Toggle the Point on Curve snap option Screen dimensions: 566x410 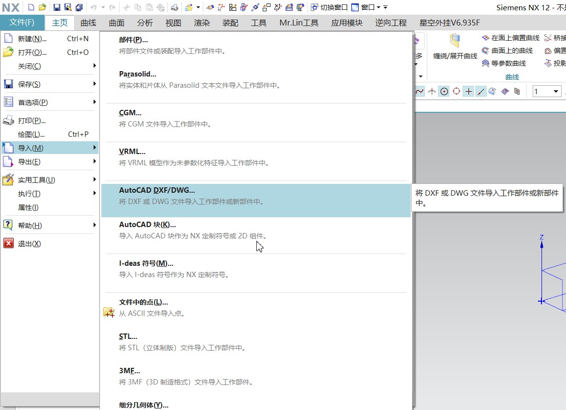pos(481,91)
